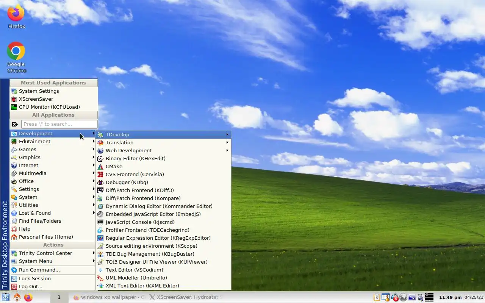This screenshot has width=485, height=303.
Task: Open the Firefox desktop shortcut
Action: click(x=16, y=16)
